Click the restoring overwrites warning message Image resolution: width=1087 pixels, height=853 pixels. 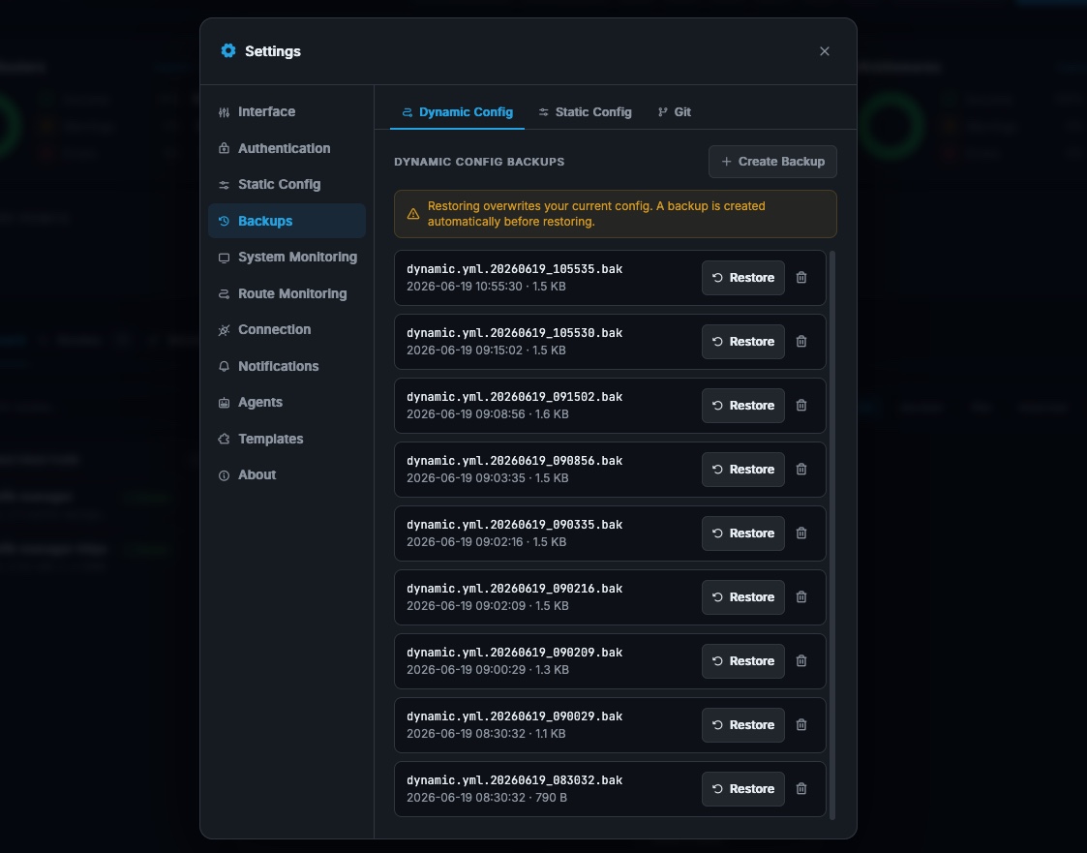(x=596, y=214)
